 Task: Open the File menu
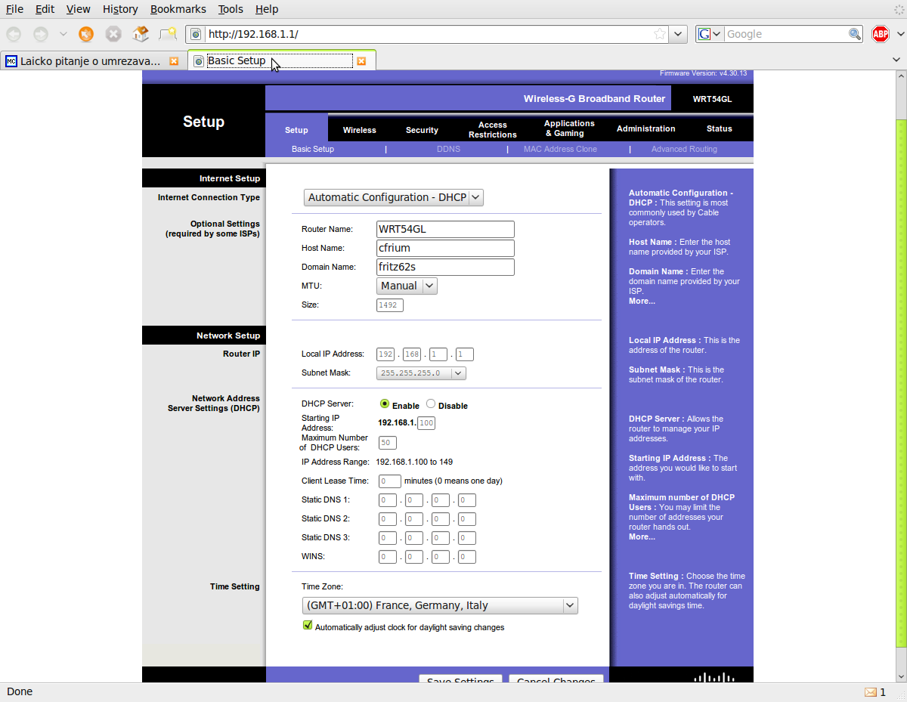point(14,9)
